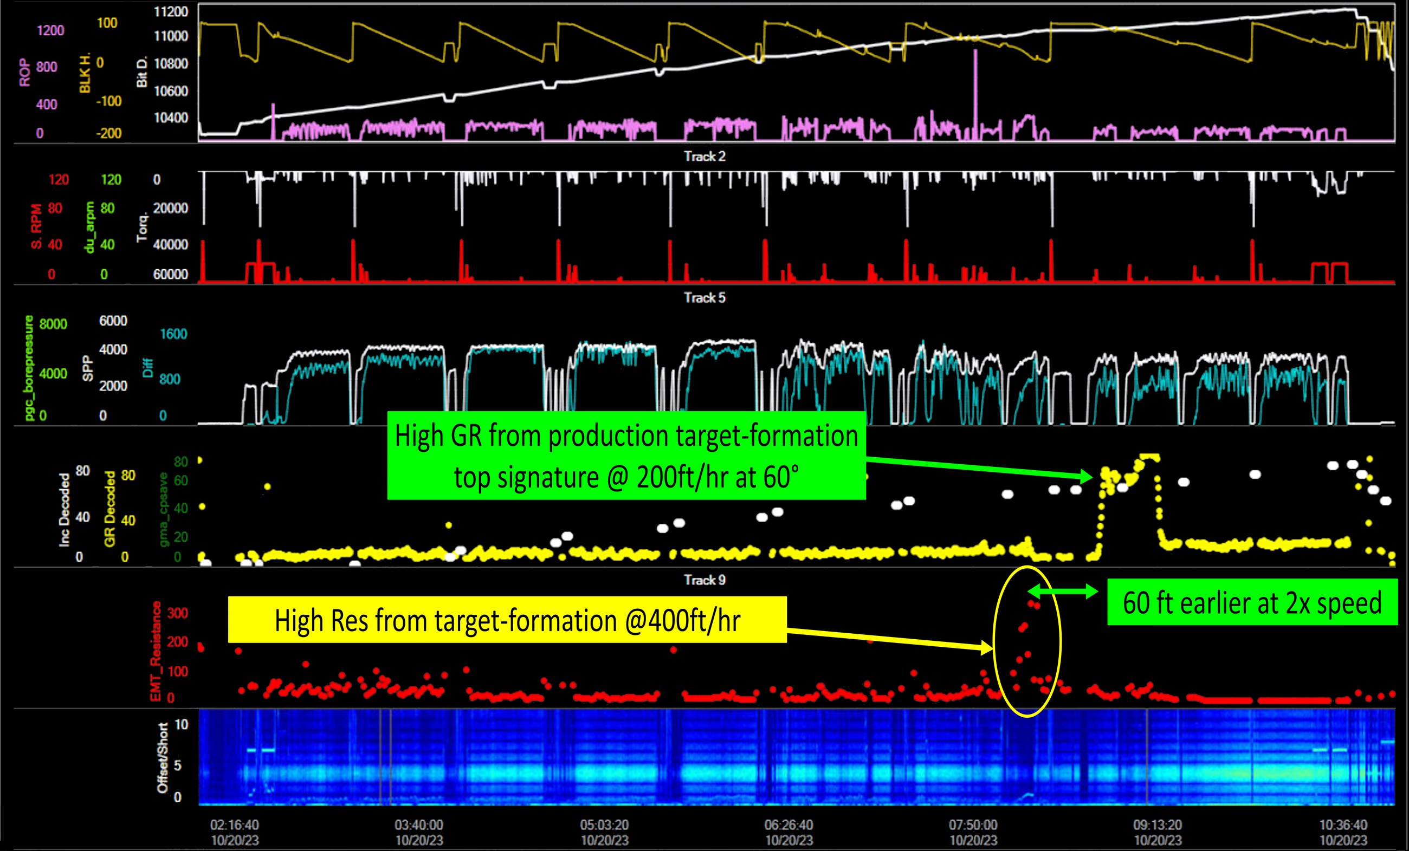Click the 06:26:40 time axis label
The image size is (1409, 851).
tap(788, 824)
